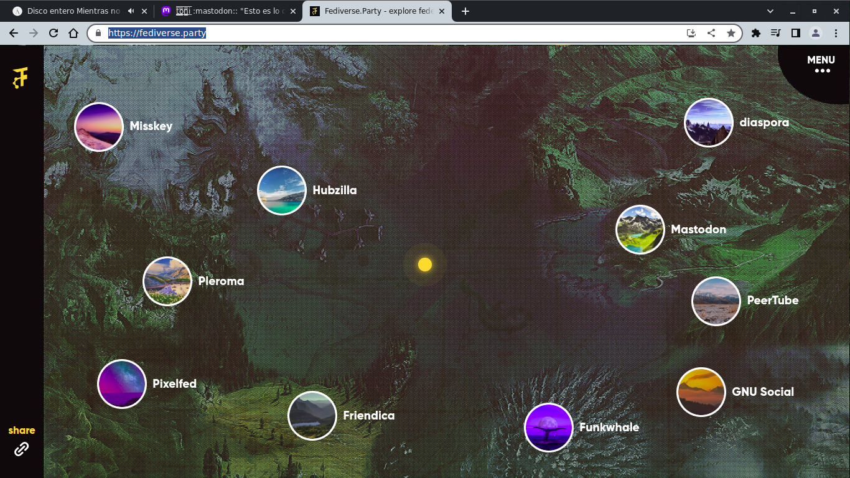The image size is (850, 478).
Task: Click the share chain-link icon
Action: tap(22, 449)
